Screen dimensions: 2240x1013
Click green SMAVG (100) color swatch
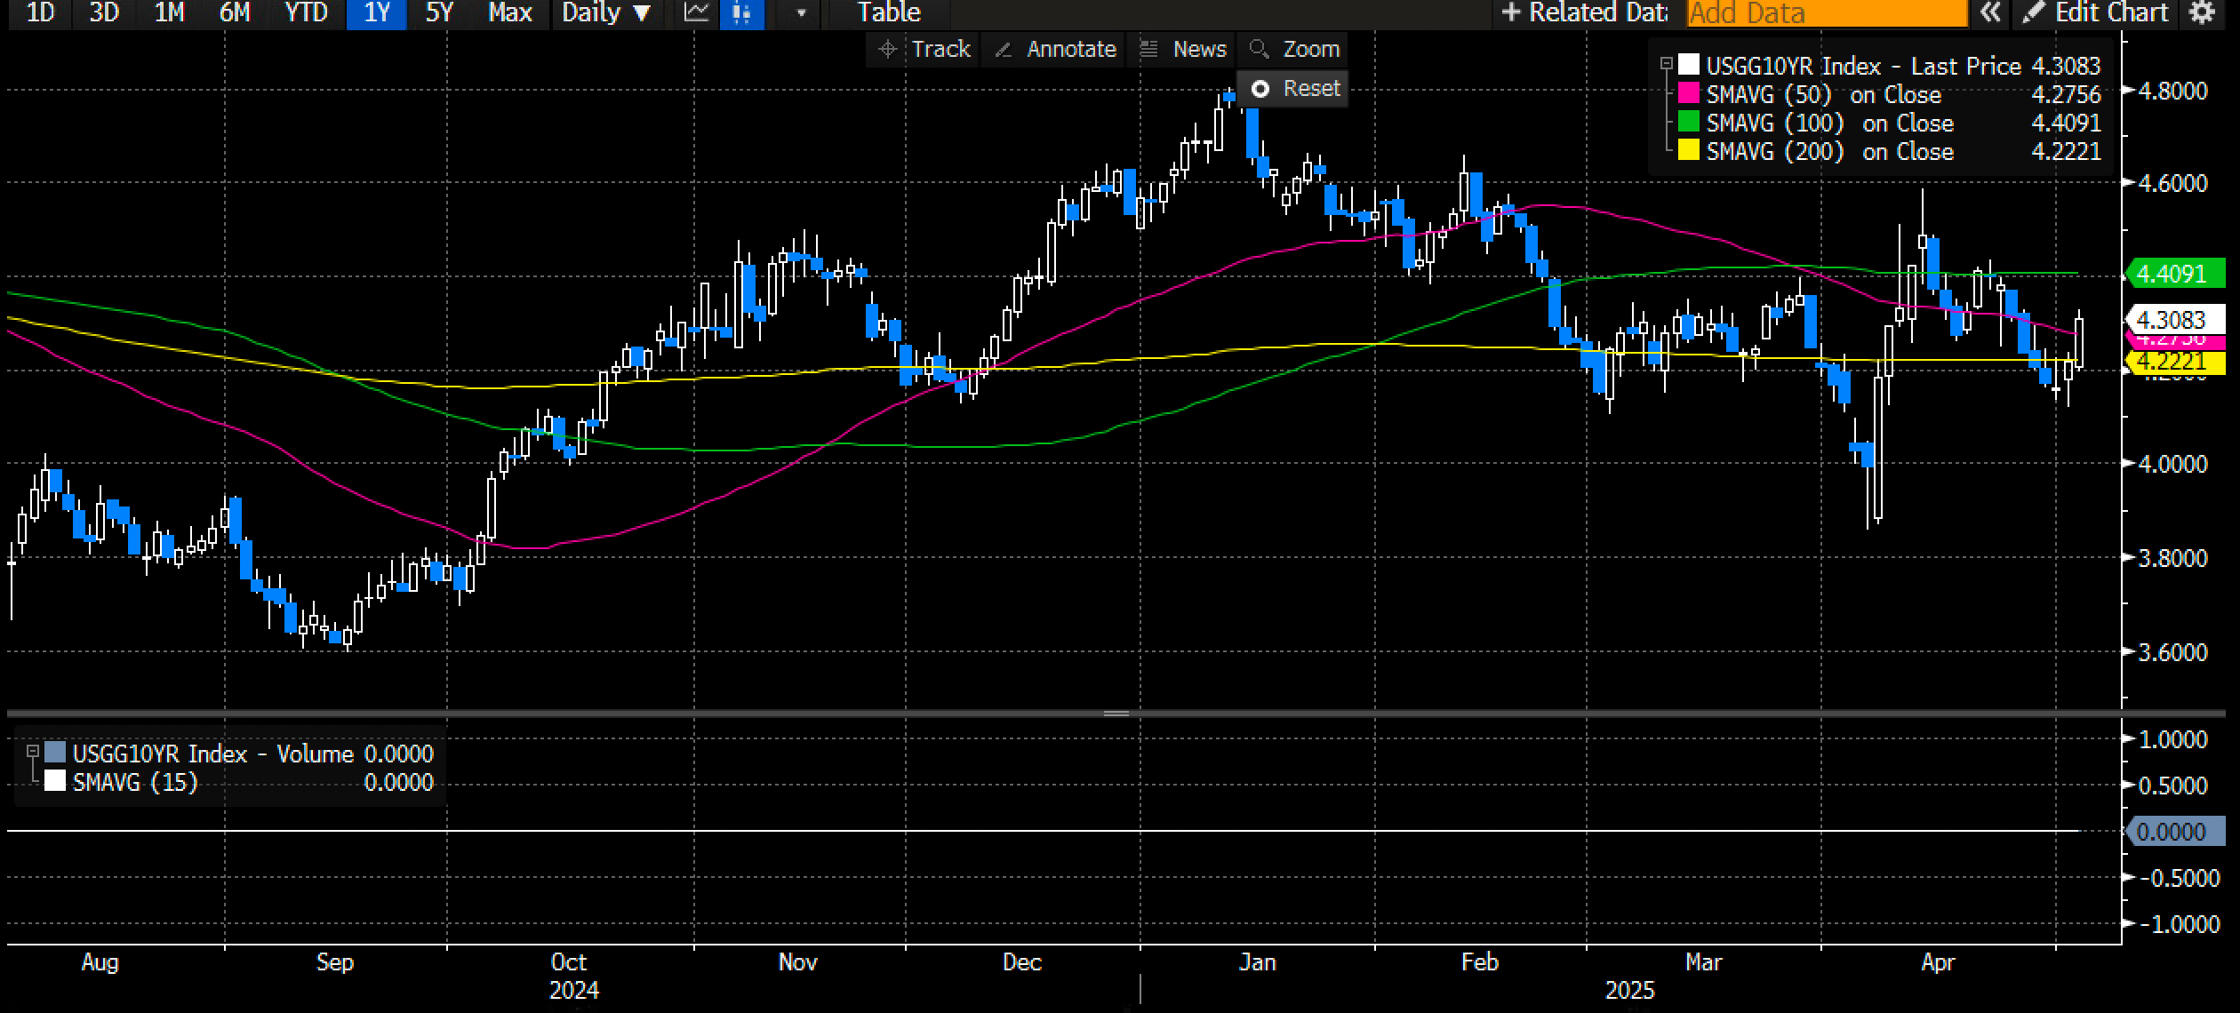1689,123
